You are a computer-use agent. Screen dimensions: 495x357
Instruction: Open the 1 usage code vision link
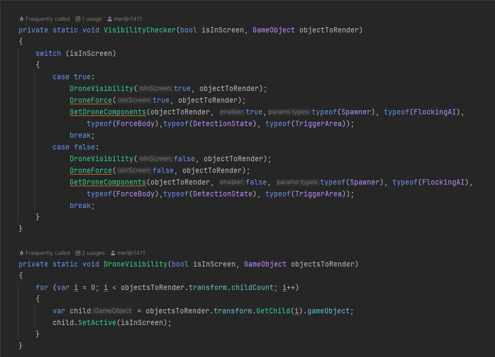[x=91, y=18]
